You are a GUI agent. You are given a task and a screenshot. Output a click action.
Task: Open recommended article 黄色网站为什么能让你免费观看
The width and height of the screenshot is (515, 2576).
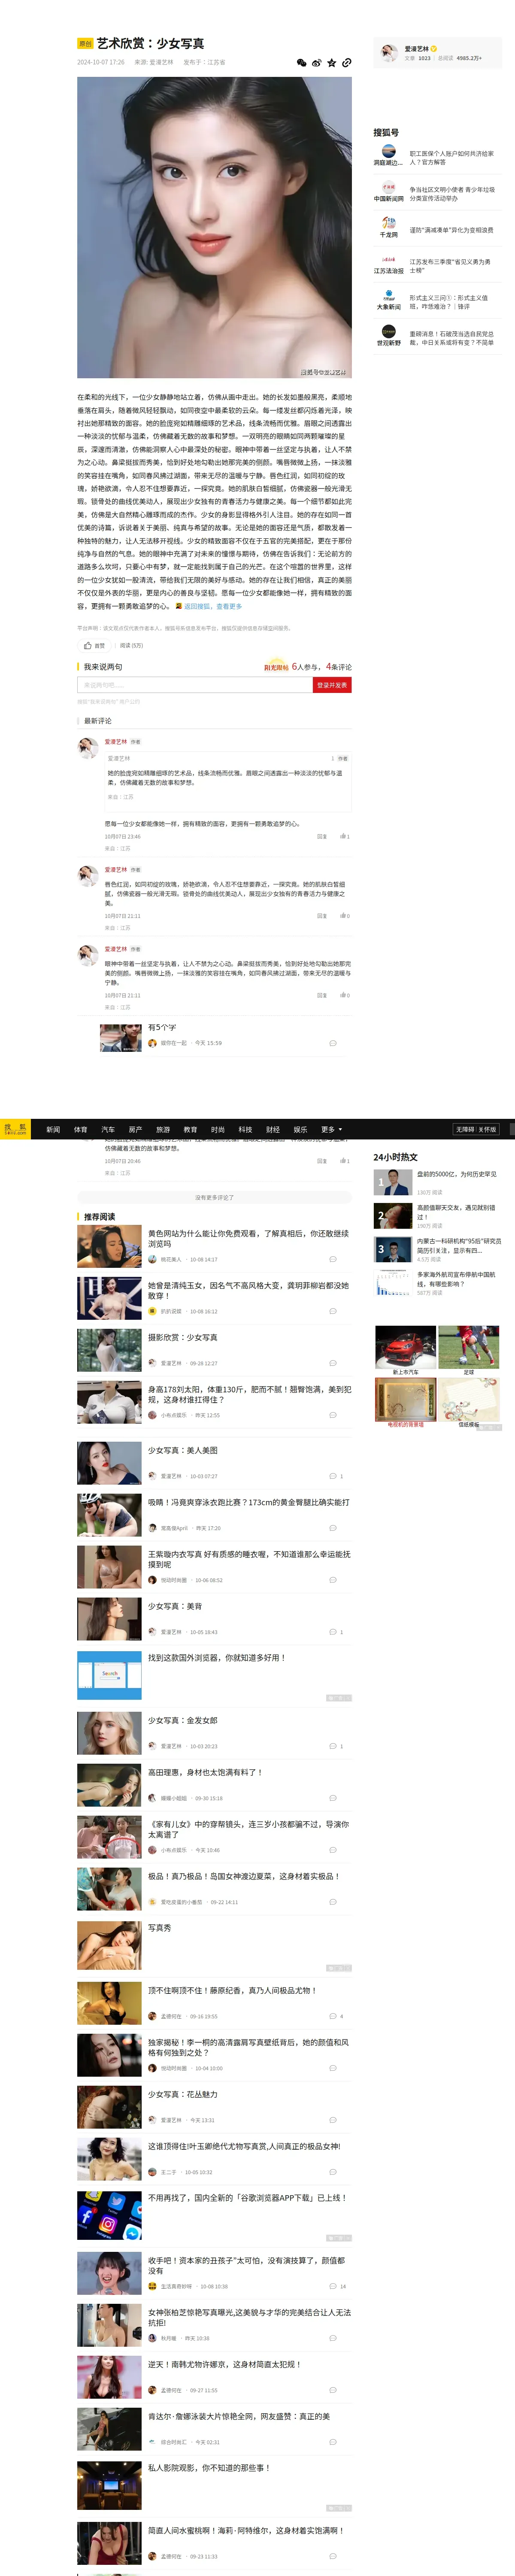pos(248,1238)
